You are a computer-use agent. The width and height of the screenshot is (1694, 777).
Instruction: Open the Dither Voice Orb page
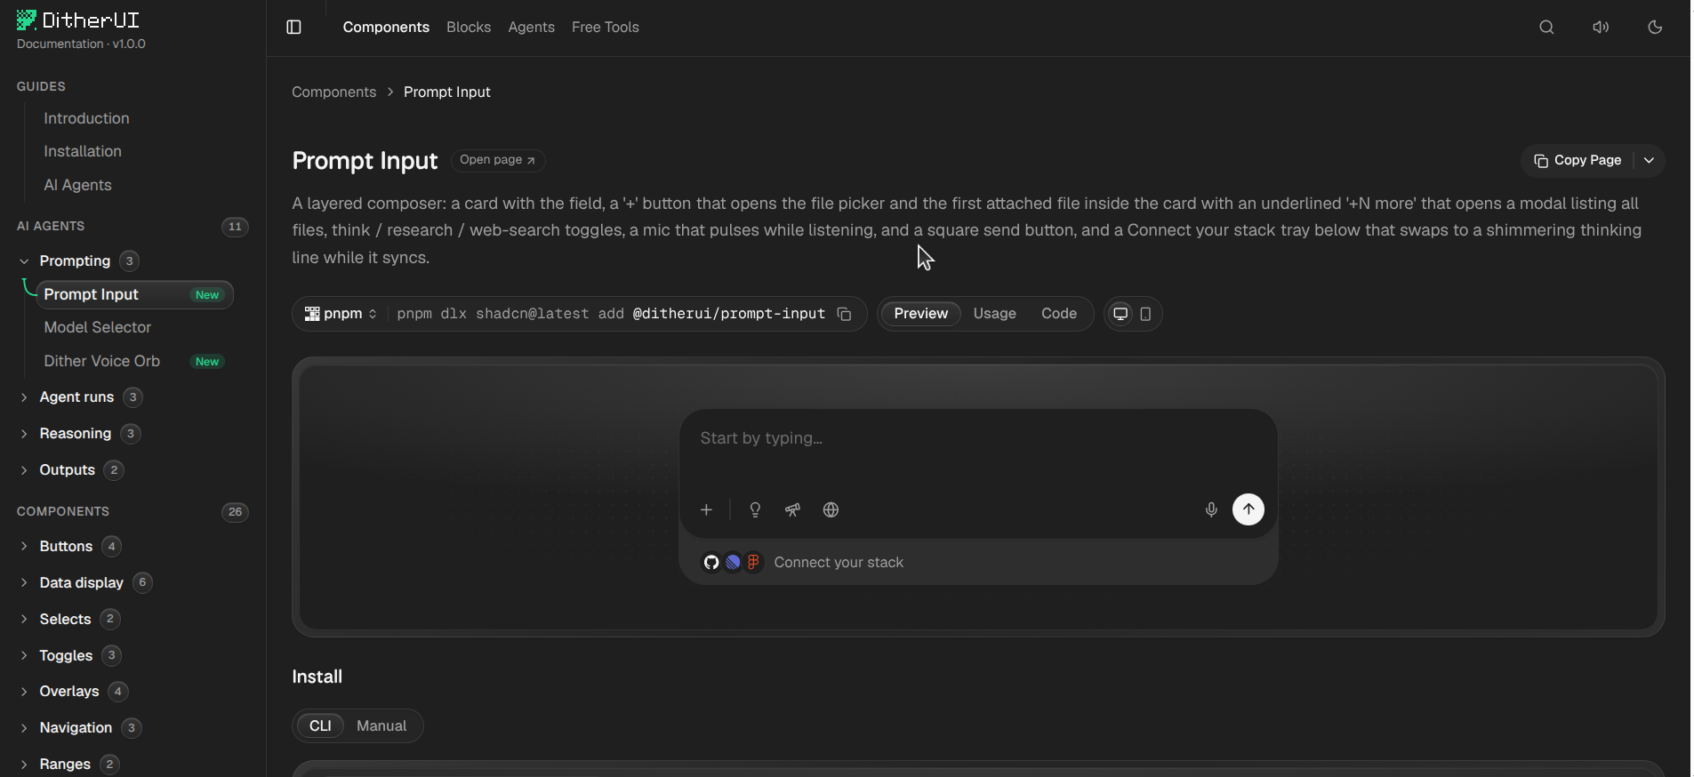coord(102,362)
